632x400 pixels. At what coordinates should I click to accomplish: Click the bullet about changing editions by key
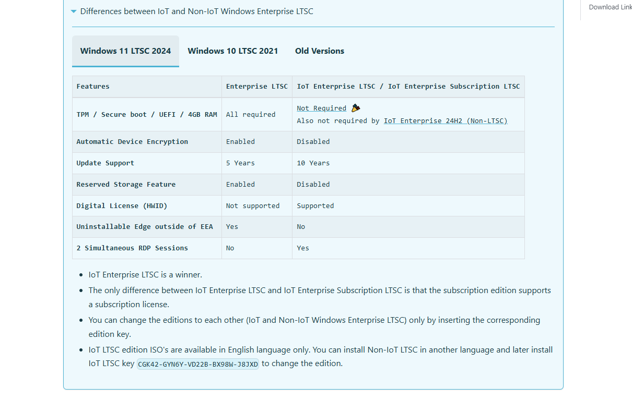[x=314, y=327]
